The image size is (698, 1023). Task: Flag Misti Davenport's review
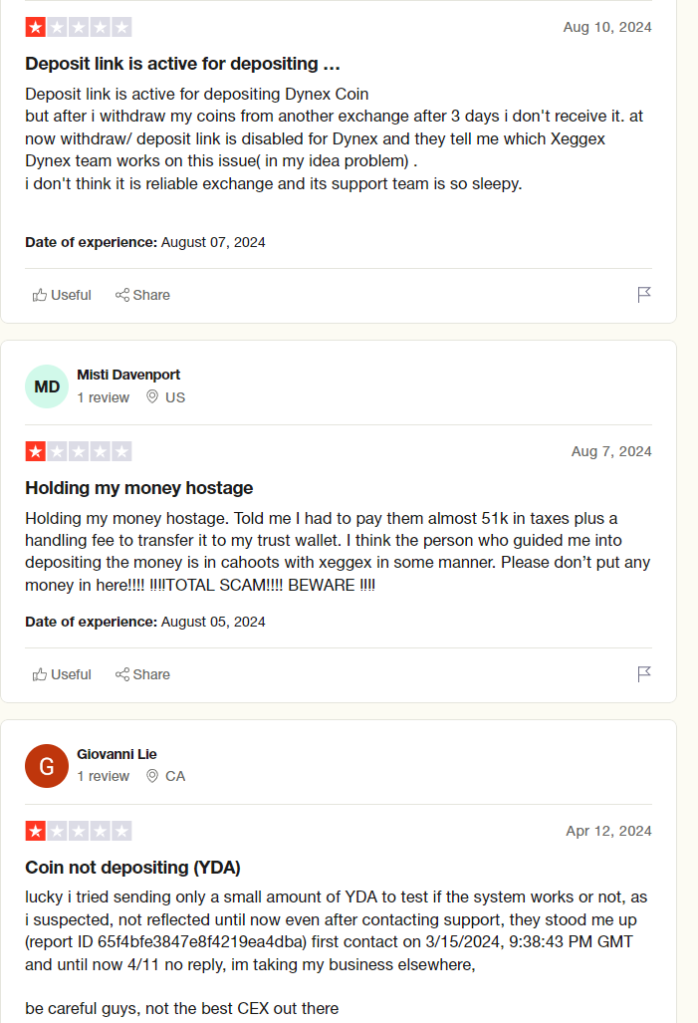[x=644, y=674]
